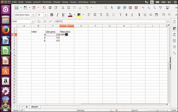Format as Percent

pos(145,15)
